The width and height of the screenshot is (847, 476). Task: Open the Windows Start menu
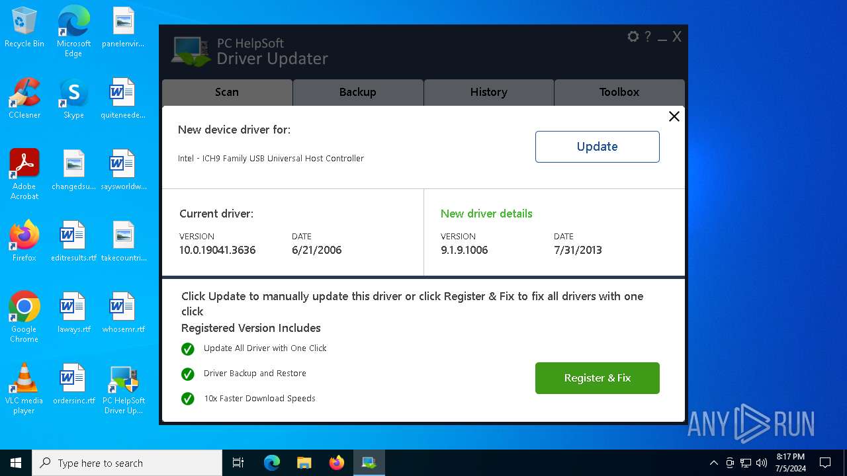16,463
